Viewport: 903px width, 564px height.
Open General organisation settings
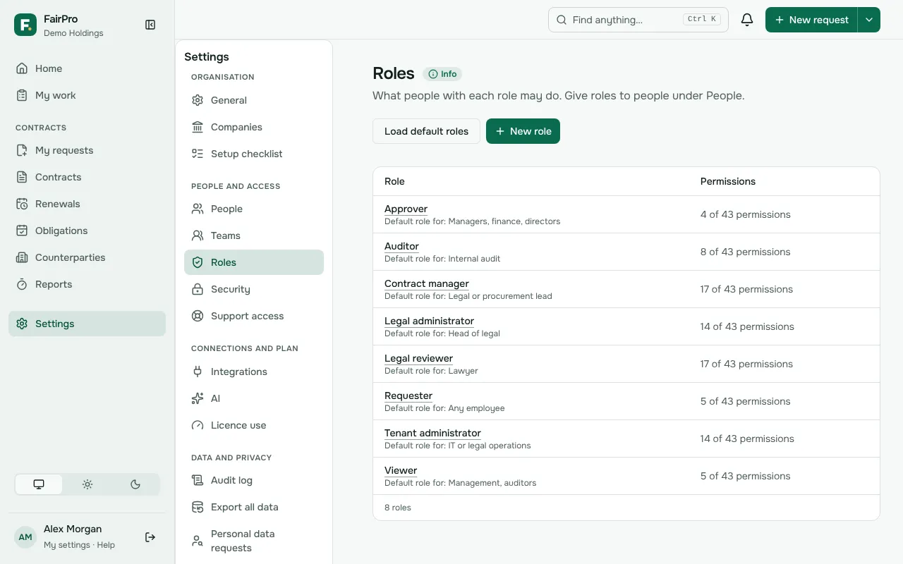coord(254,100)
